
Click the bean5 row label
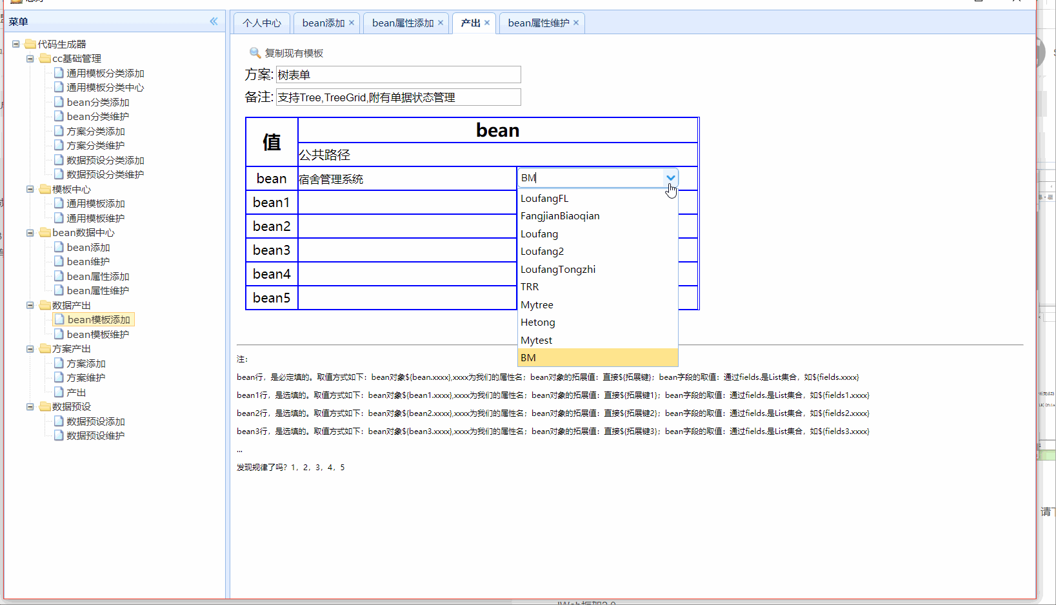pyautogui.click(x=272, y=298)
